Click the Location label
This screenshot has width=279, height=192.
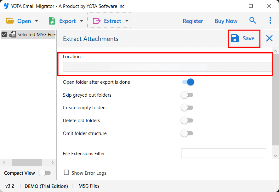72,57
